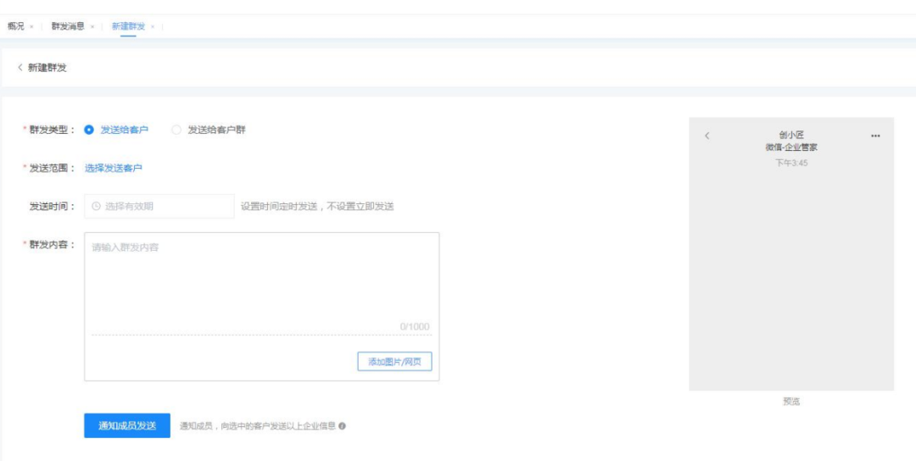Viewport: 916px width, 461px height.
Task: Switch to the 概况 tab
Action: click(x=16, y=26)
